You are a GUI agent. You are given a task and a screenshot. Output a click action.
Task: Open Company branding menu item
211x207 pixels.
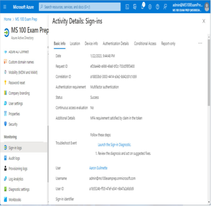19,93
